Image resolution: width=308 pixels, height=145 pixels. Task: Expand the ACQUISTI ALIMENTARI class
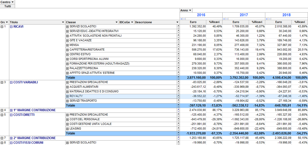coord(67,87)
